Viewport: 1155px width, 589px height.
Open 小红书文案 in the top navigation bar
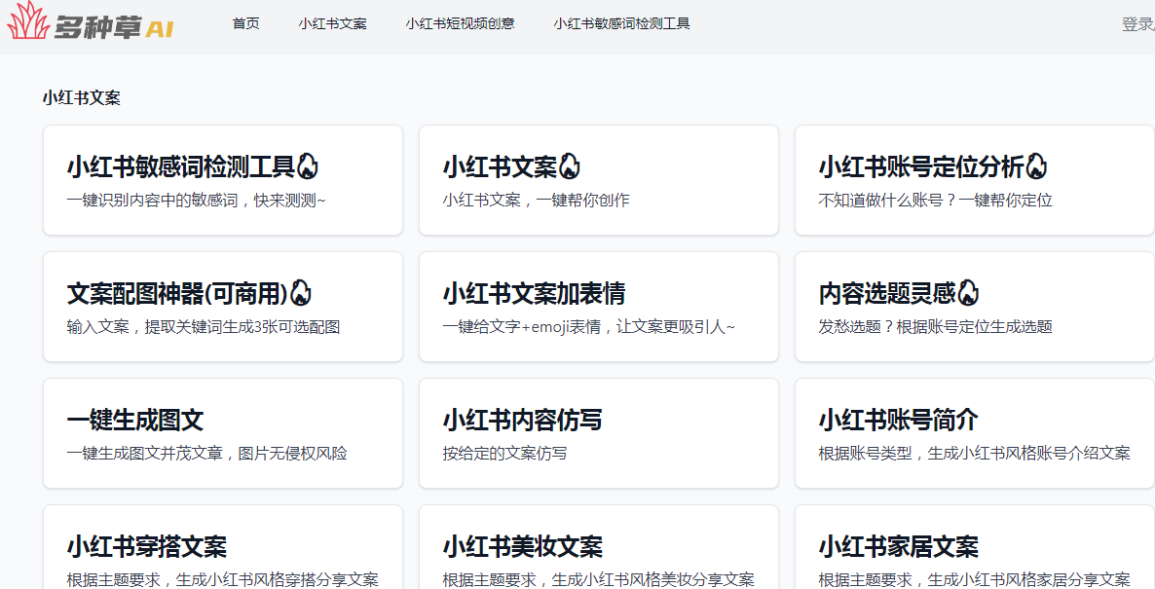333,23
